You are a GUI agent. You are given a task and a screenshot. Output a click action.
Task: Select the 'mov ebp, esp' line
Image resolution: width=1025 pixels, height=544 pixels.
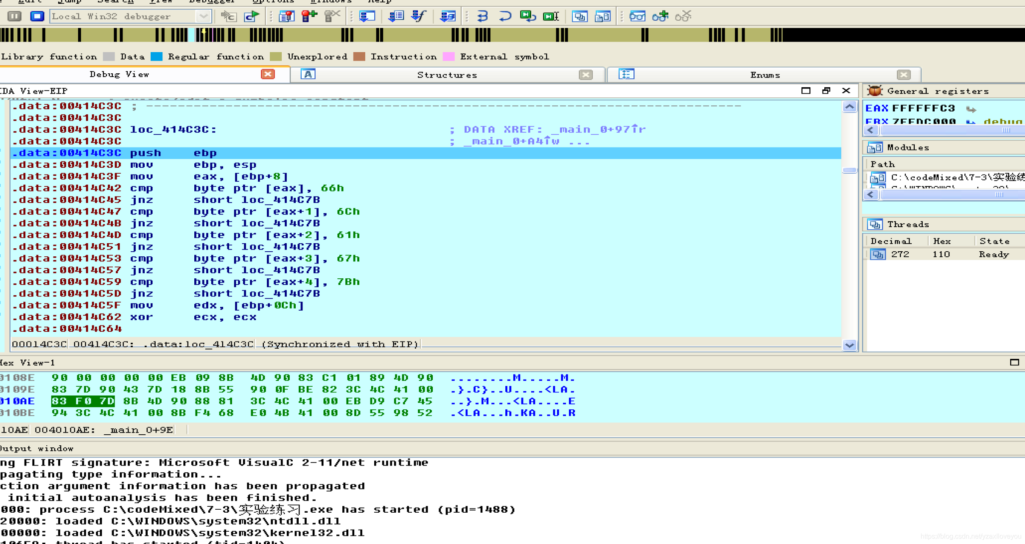426,165
